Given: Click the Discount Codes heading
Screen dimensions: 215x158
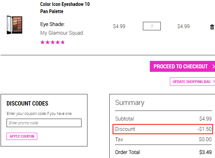Looking at the screenshot, I should pyautogui.click(x=28, y=104).
